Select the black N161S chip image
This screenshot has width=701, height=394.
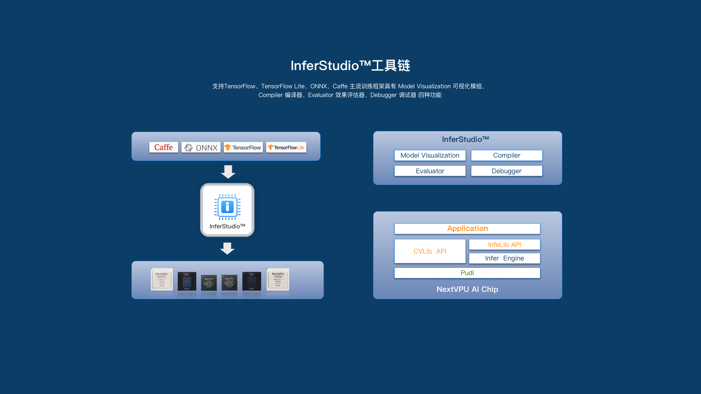[209, 283]
